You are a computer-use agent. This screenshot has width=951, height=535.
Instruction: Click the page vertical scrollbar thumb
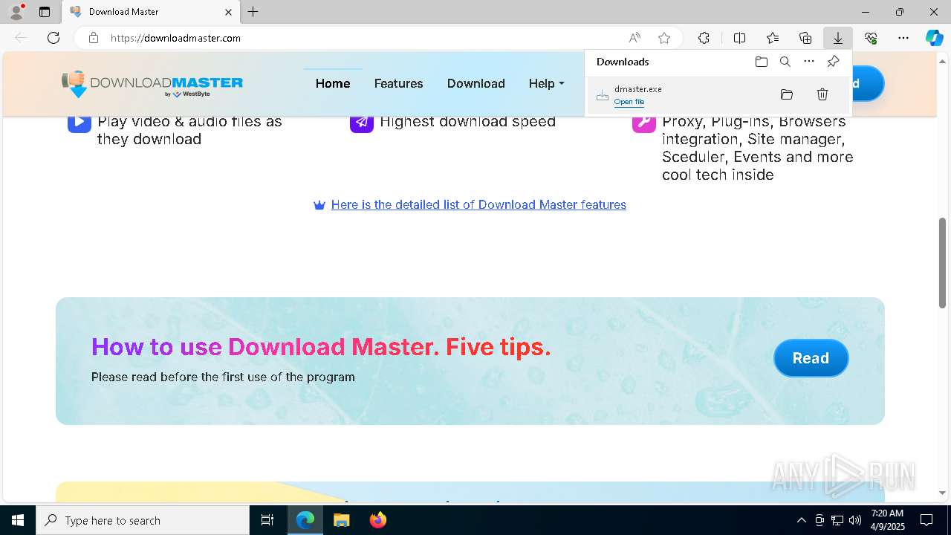pos(942,263)
